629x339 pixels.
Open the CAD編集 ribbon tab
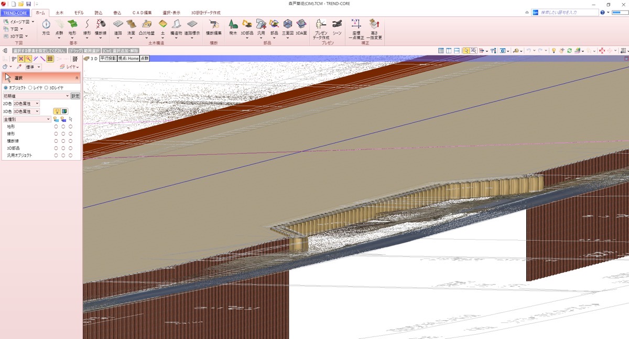pos(142,12)
